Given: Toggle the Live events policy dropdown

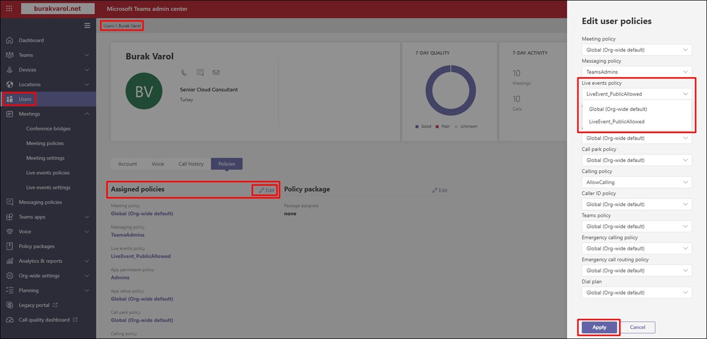Looking at the screenshot, I should pyautogui.click(x=637, y=94).
